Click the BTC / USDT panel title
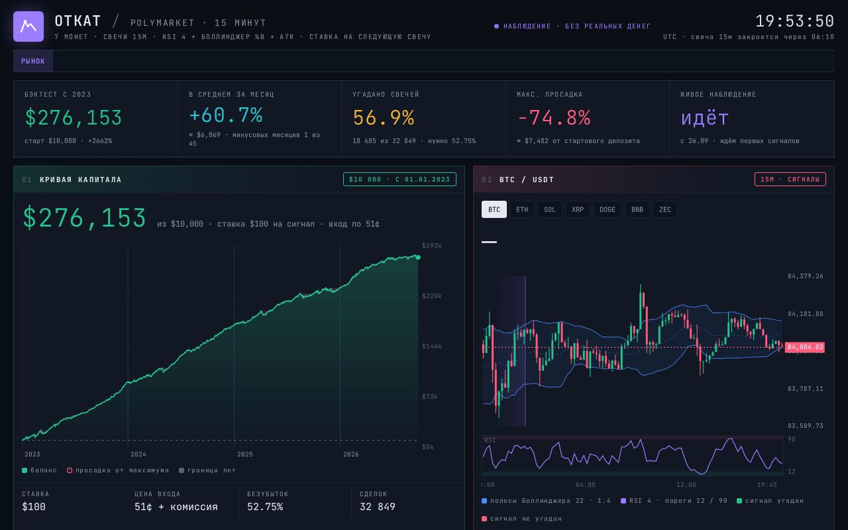This screenshot has width=848, height=530. point(527,180)
